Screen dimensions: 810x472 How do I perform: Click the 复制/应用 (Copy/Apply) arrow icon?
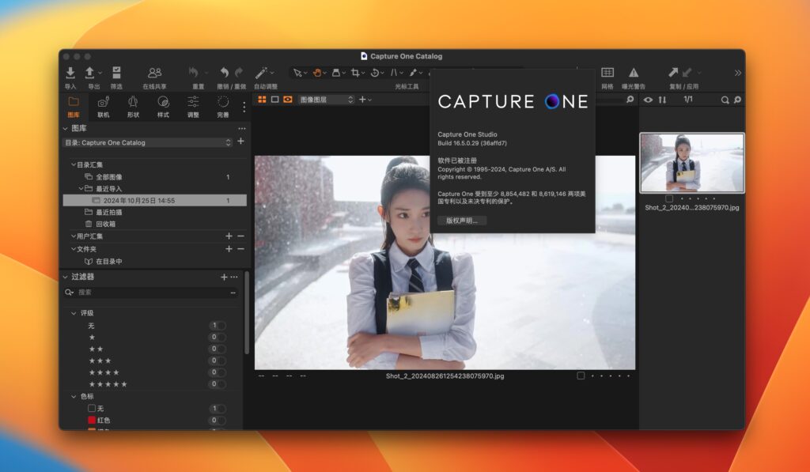pyautogui.click(x=674, y=73)
